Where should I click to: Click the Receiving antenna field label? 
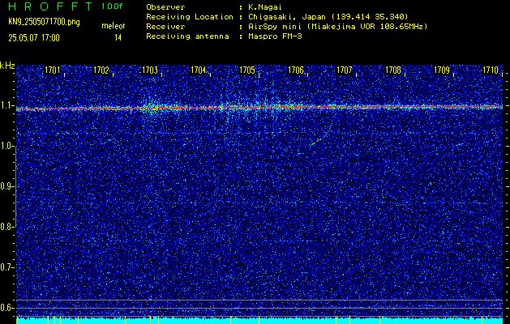(187, 36)
